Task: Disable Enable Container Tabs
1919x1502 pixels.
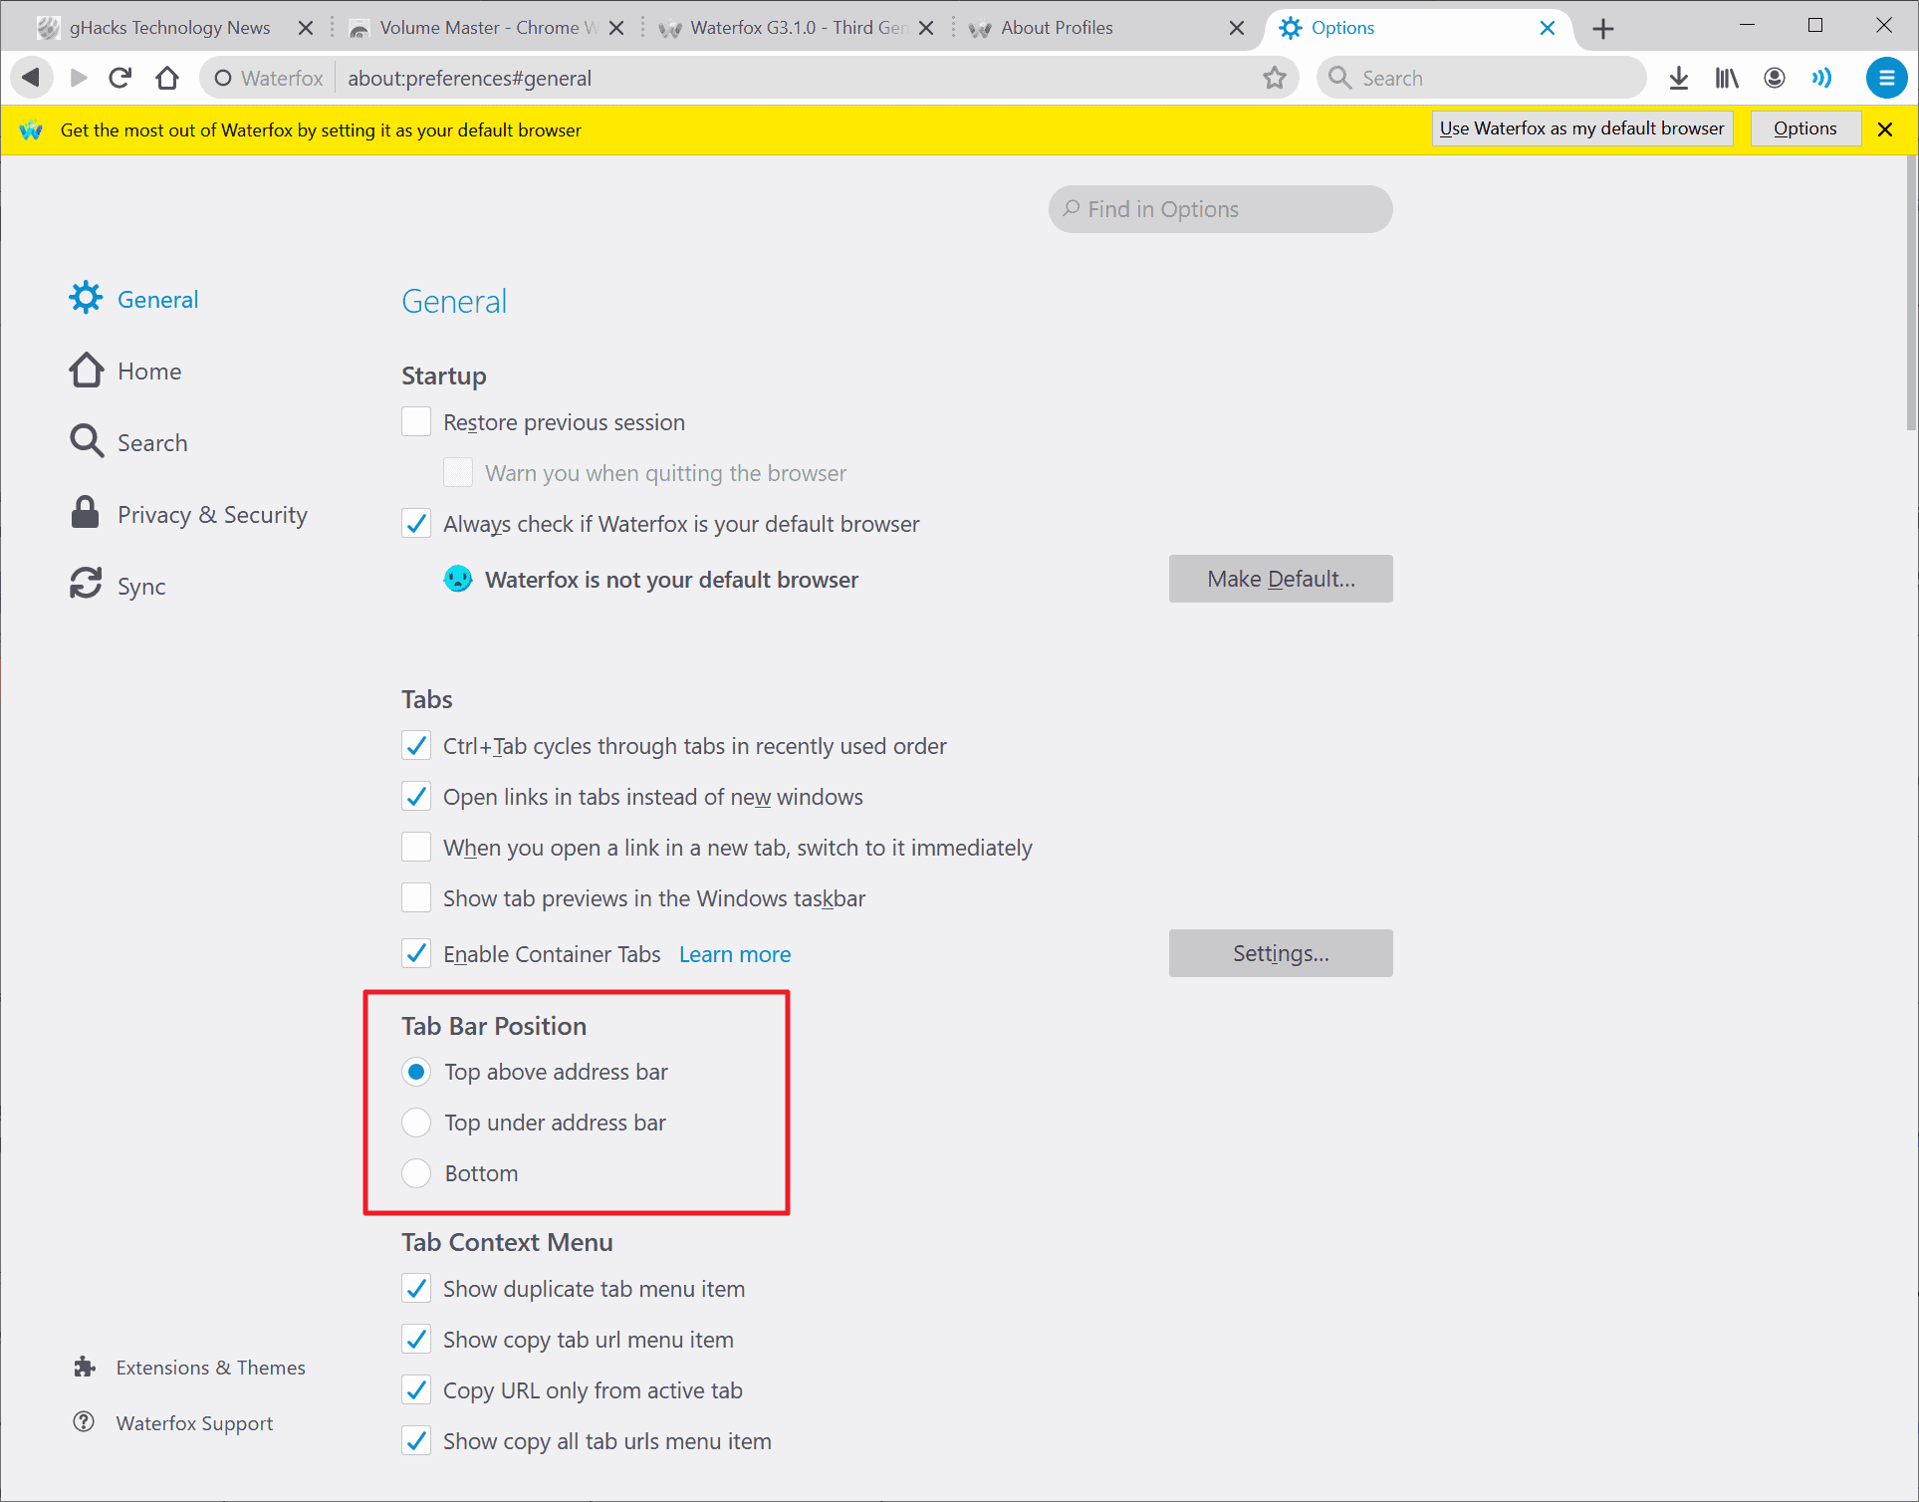Action: (416, 953)
